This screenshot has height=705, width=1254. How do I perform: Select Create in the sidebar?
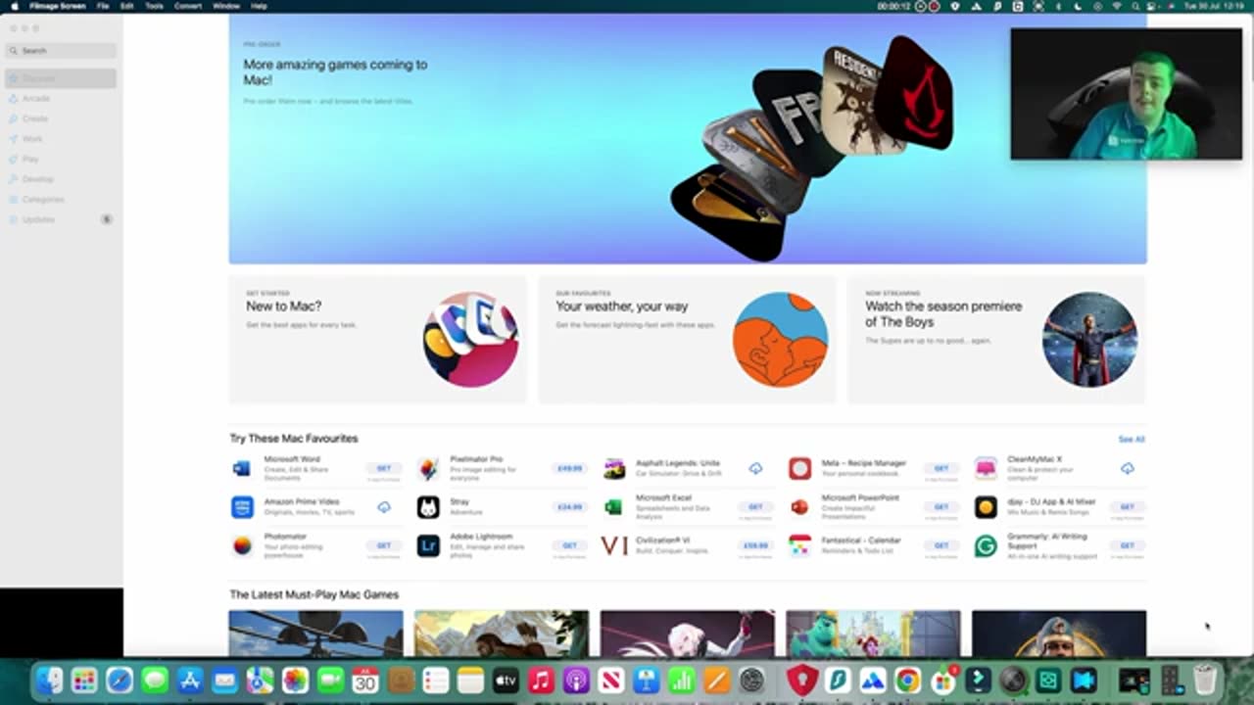coord(61,118)
